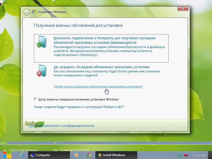Open the privacy statement link

pyautogui.click(x=61, y=126)
